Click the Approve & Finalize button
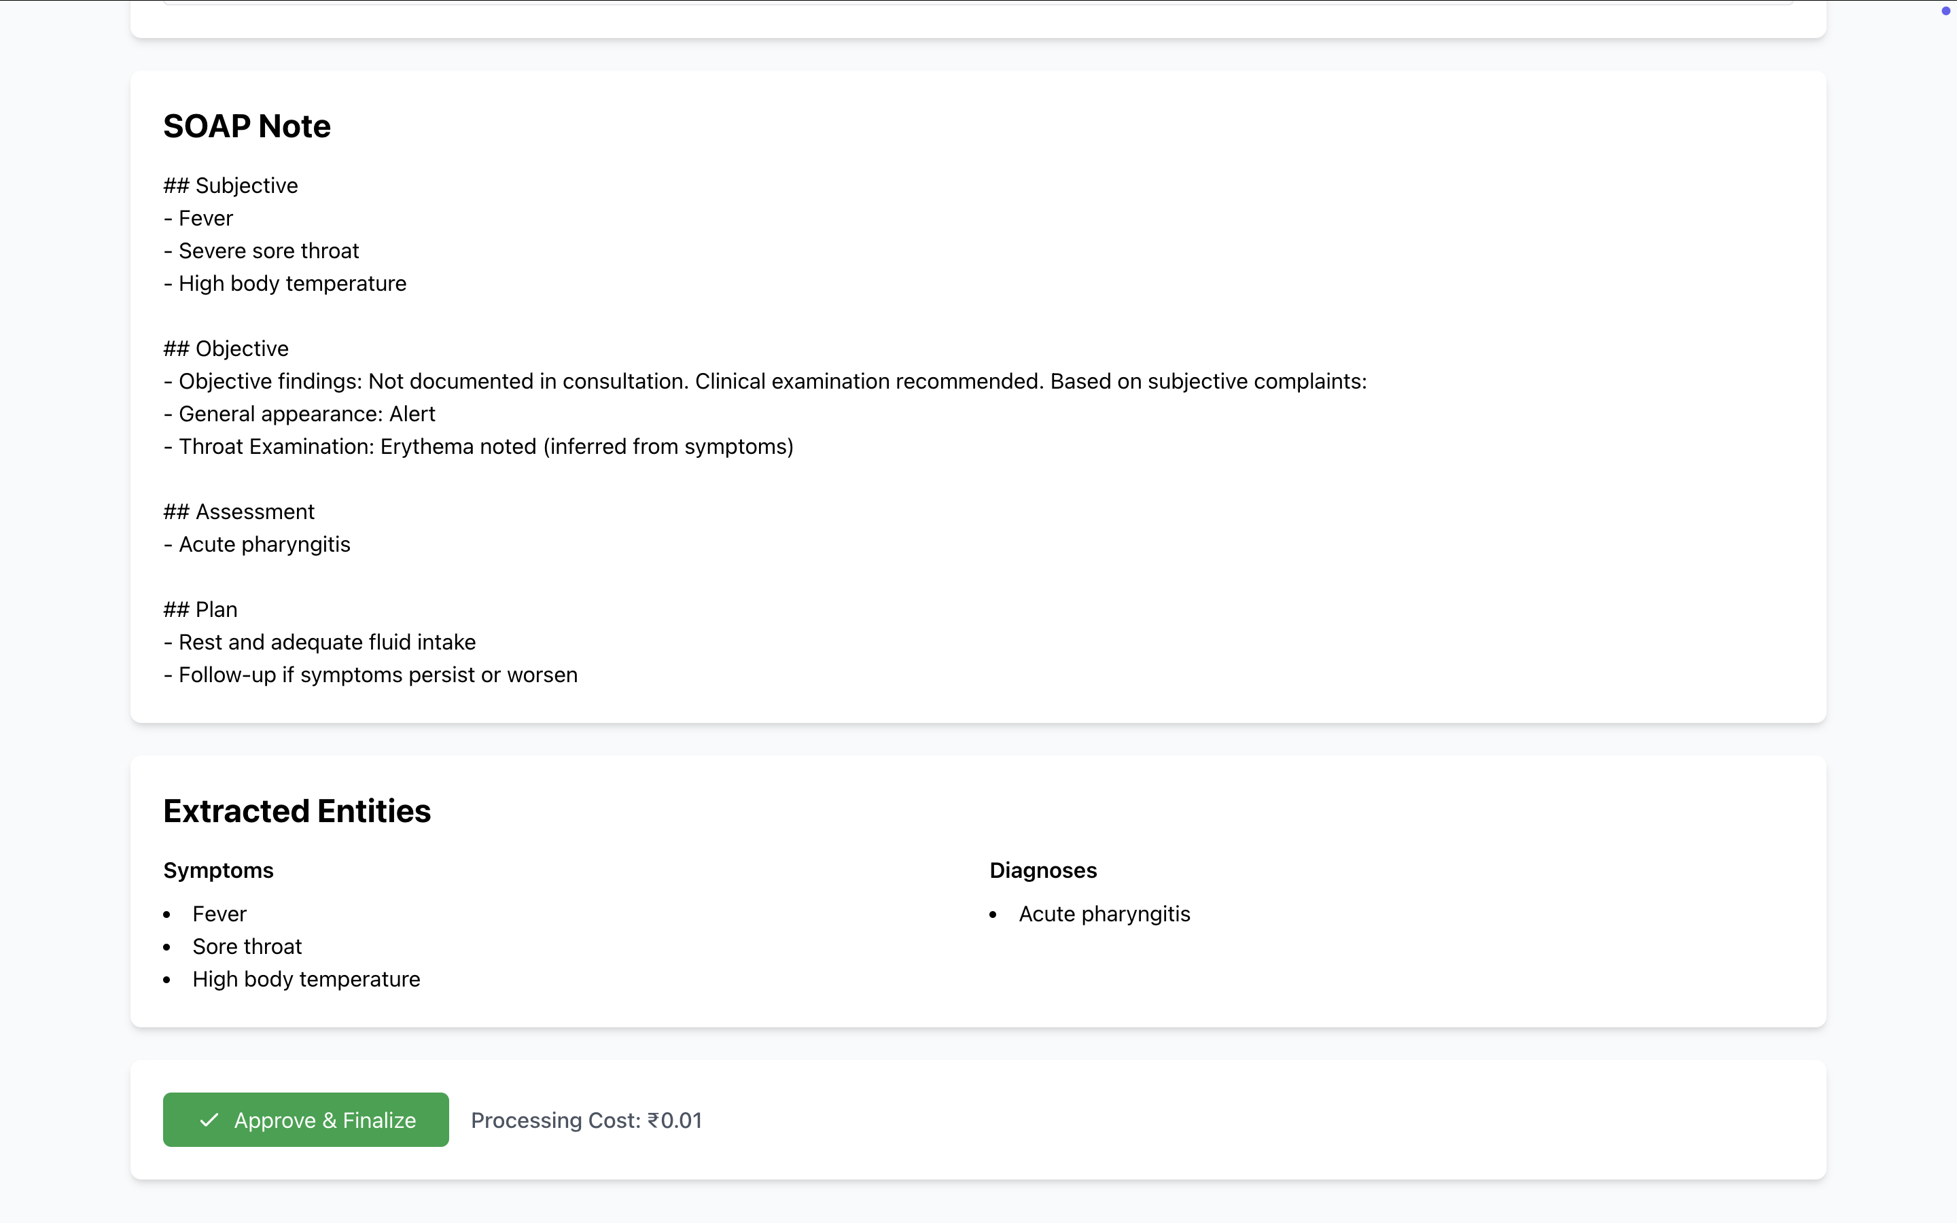Image resolution: width=1957 pixels, height=1223 pixels. [x=305, y=1120]
